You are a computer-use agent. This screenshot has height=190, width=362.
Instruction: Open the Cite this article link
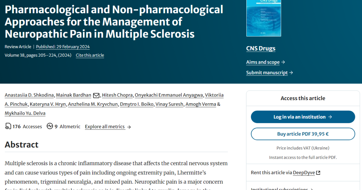pyautogui.click(x=90, y=55)
